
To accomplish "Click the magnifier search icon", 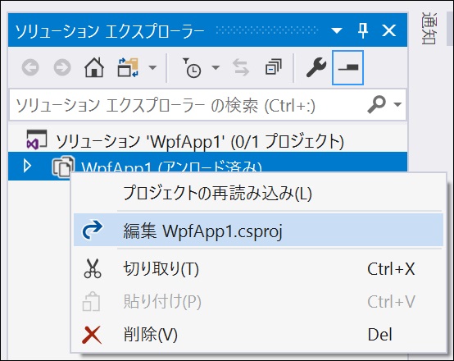I will (377, 104).
